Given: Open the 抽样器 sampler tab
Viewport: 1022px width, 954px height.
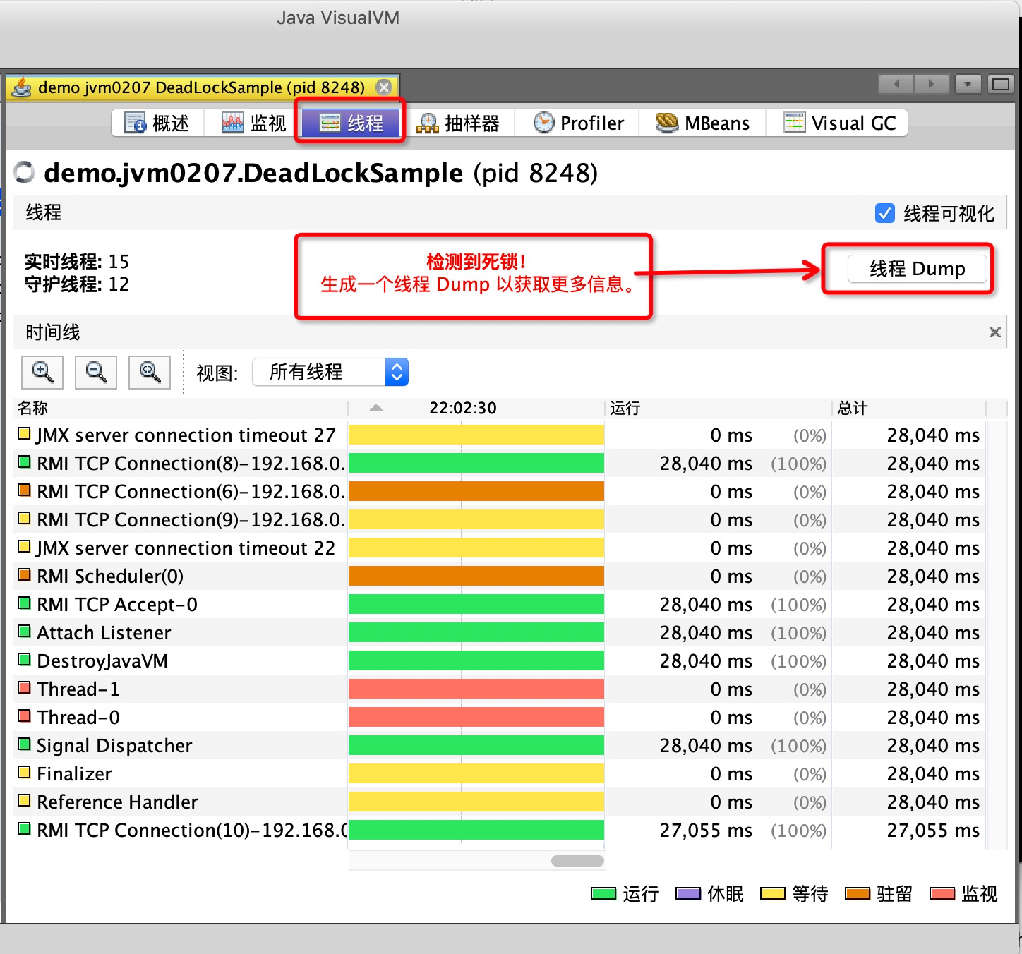Looking at the screenshot, I should point(458,123).
